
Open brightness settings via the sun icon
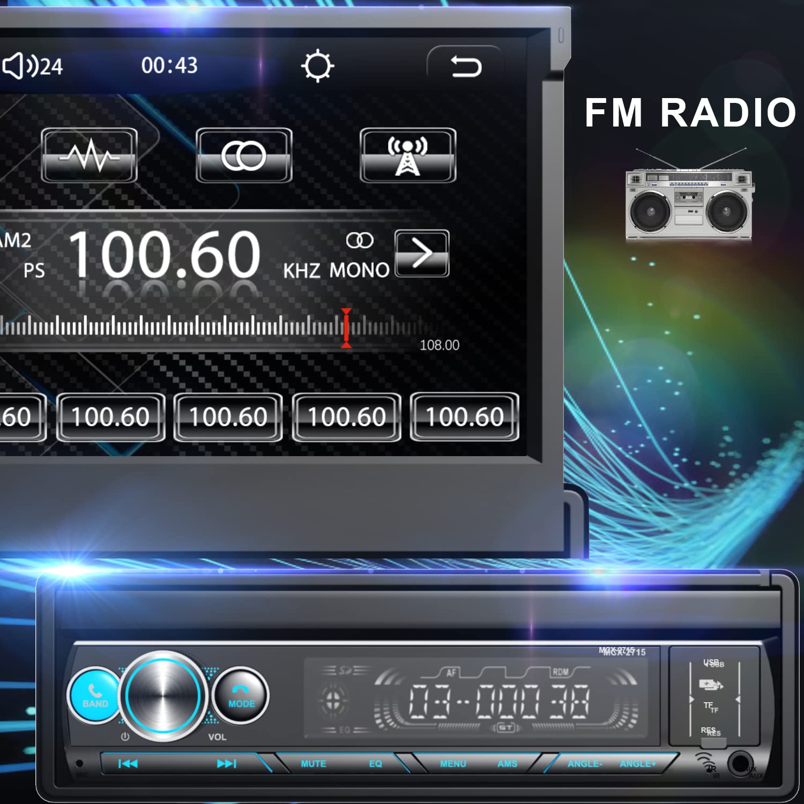(317, 66)
